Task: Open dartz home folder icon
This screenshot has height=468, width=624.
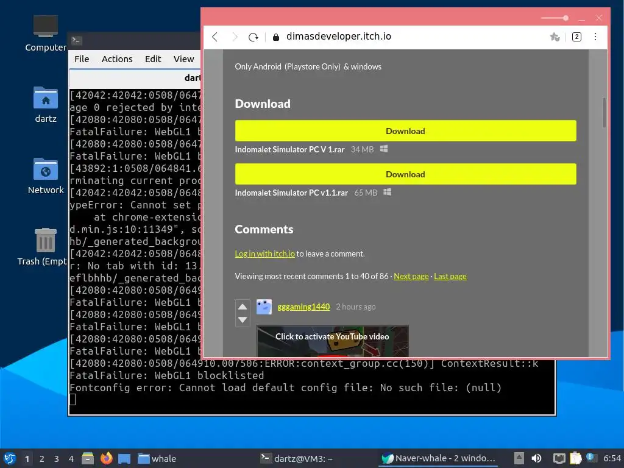Action: [x=45, y=105]
